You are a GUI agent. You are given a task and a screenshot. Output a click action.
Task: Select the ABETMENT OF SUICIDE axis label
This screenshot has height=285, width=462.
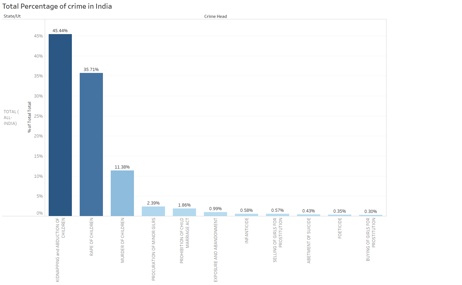(x=309, y=240)
